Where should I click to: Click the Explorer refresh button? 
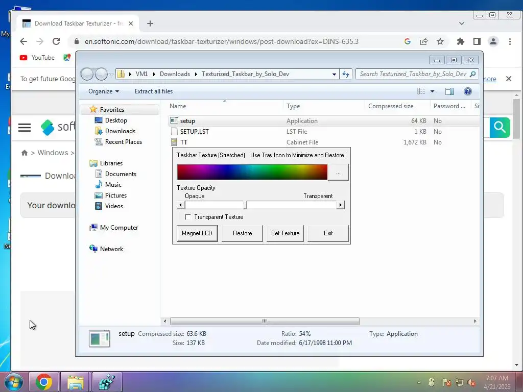(x=346, y=75)
